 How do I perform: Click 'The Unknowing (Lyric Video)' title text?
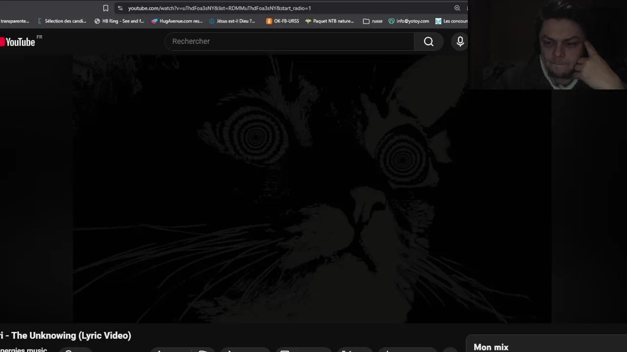71,335
